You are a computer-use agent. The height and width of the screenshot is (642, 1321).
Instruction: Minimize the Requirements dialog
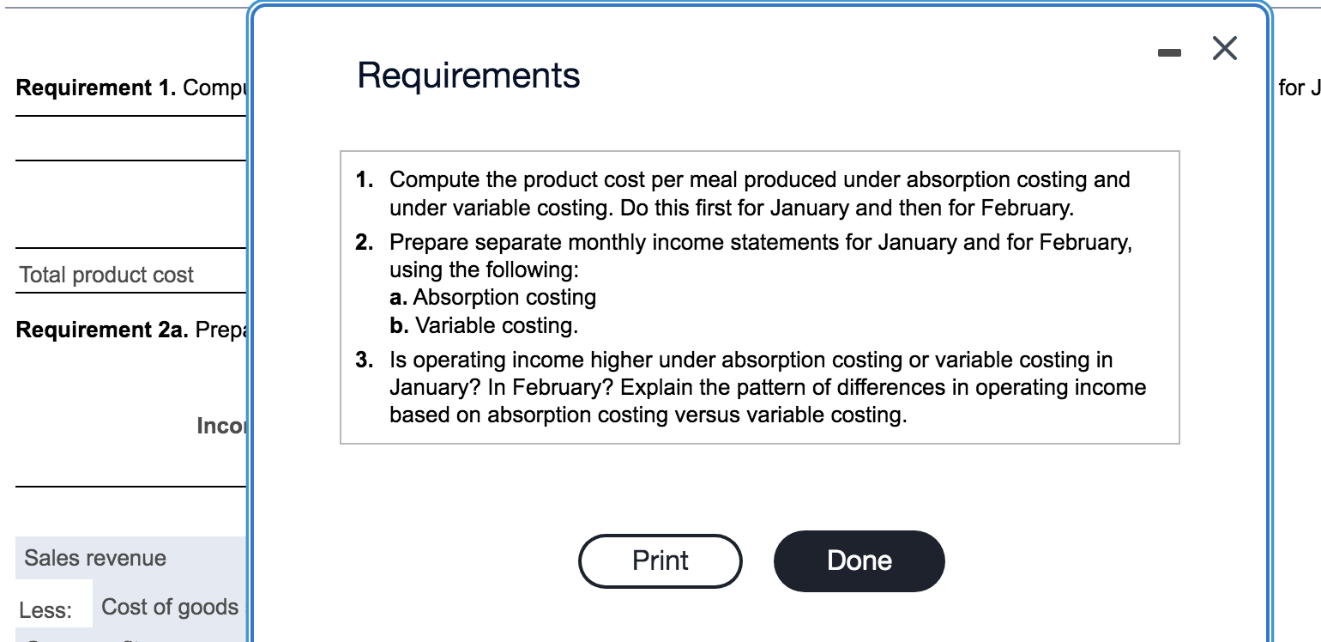click(1168, 51)
